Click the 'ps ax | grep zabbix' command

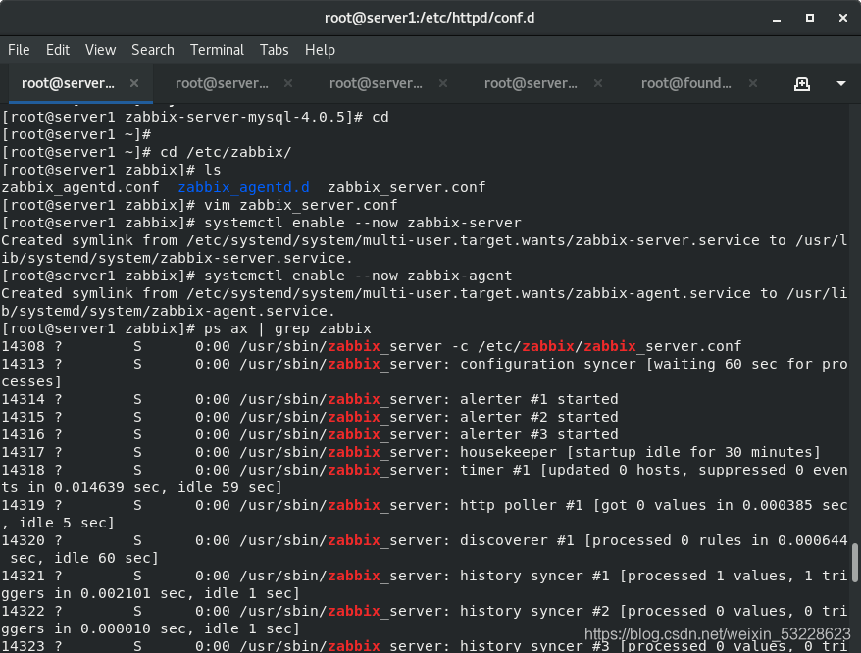tap(287, 328)
